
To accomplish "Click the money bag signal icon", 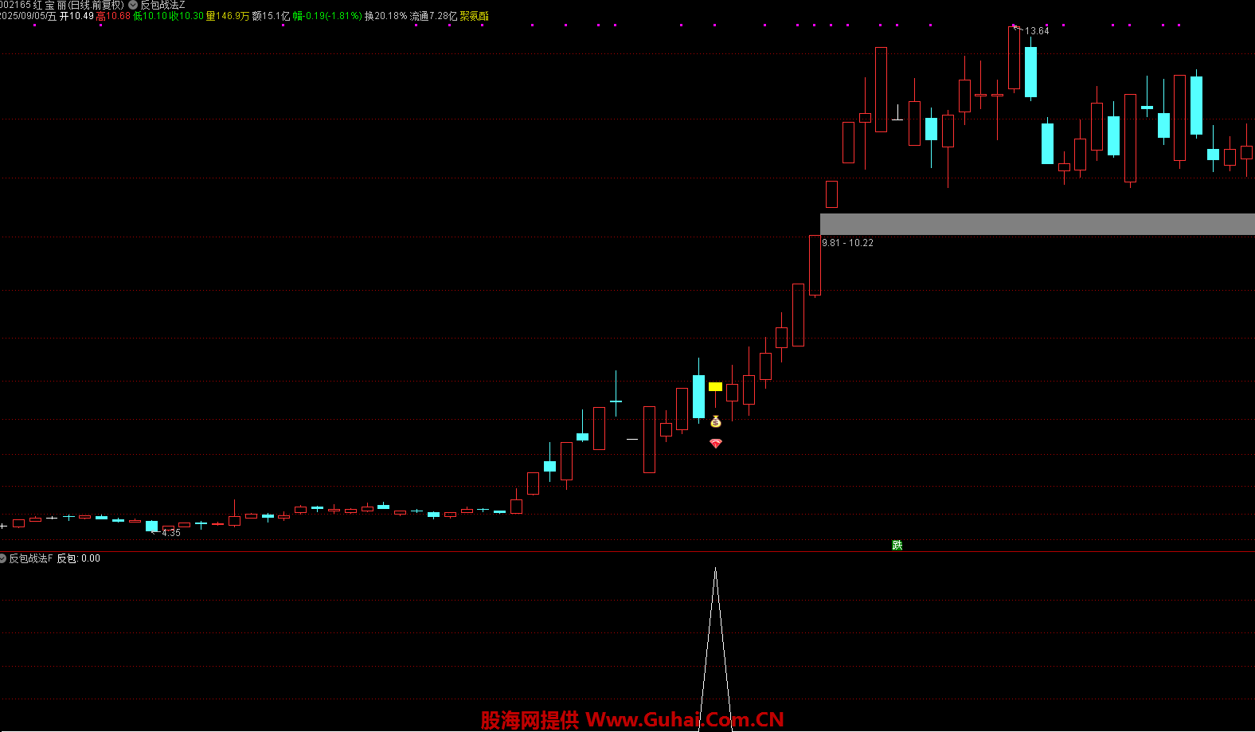I will click(x=715, y=421).
